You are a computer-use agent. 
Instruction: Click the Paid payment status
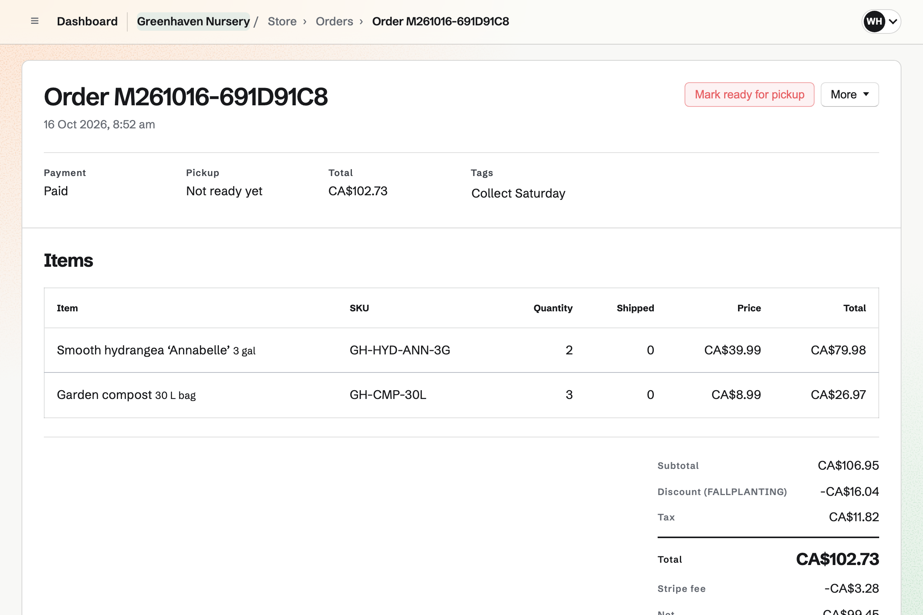pyautogui.click(x=56, y=191)
